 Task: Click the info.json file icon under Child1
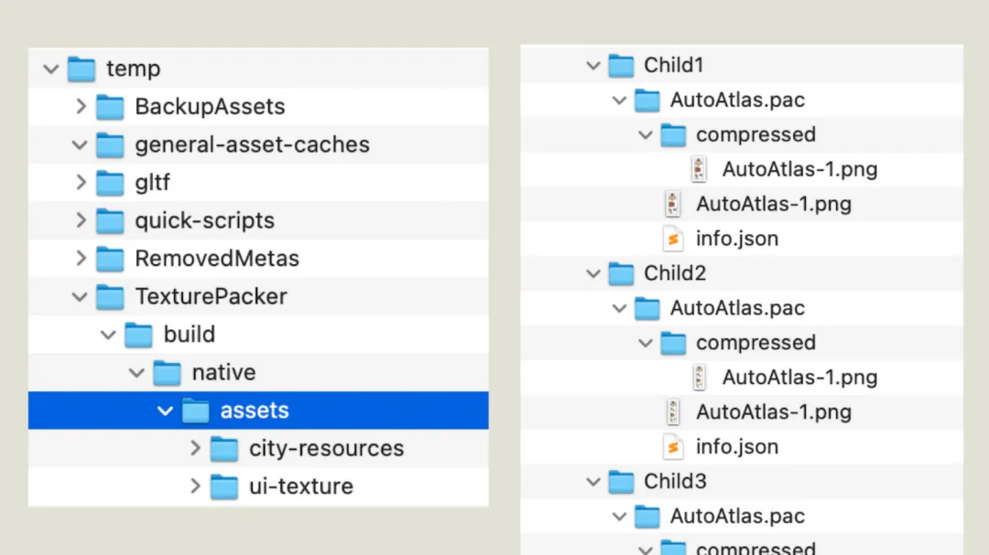(673, 239)
